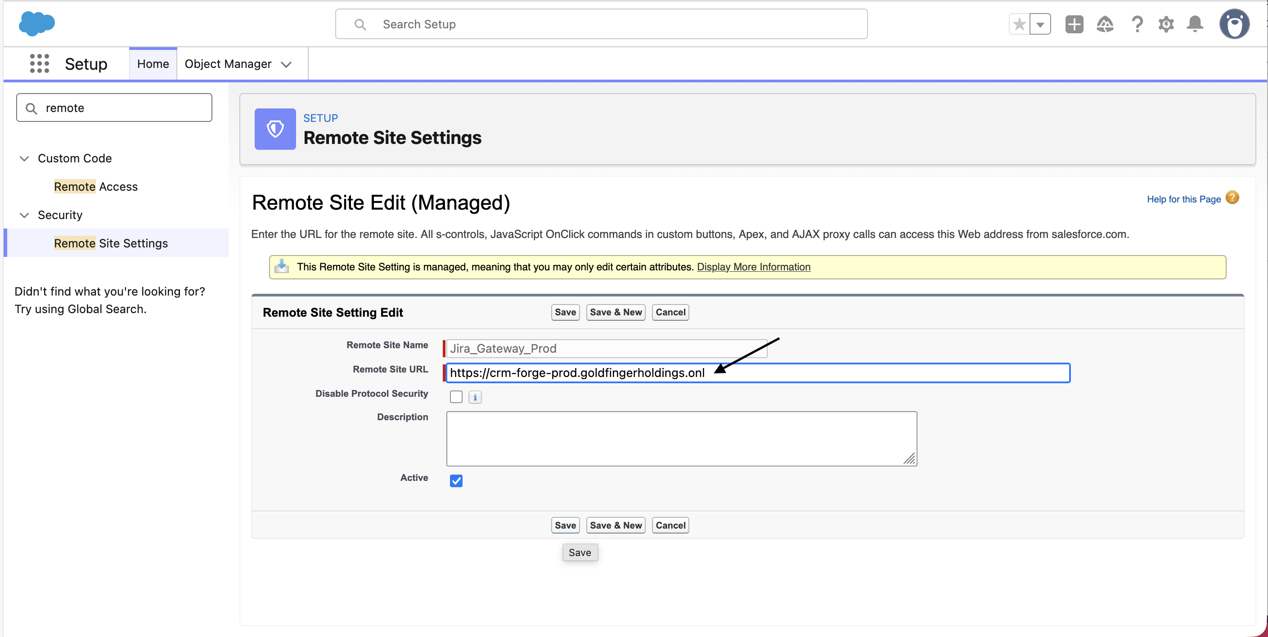Click the top Save & New button
The image size is (1268, 637).
(616, 312)
